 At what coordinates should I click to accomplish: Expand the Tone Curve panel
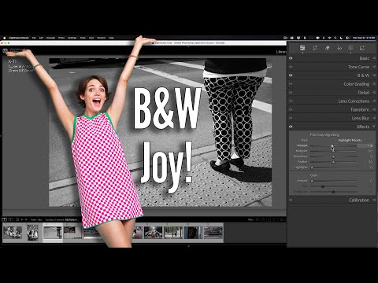pos(332,67)
